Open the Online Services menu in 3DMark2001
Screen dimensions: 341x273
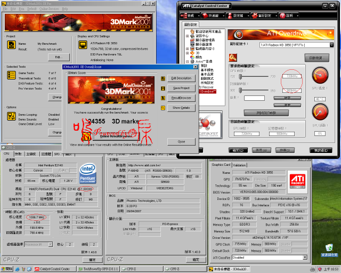49,9
